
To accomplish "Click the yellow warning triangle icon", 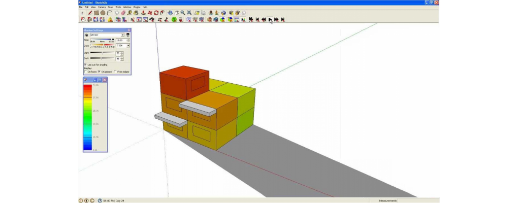I will click(x=110, y=19).
